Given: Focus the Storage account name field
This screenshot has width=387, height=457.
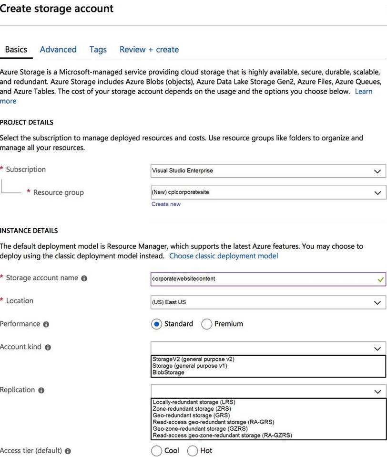Looking at the screenshot, I should (x=268, y=279).
